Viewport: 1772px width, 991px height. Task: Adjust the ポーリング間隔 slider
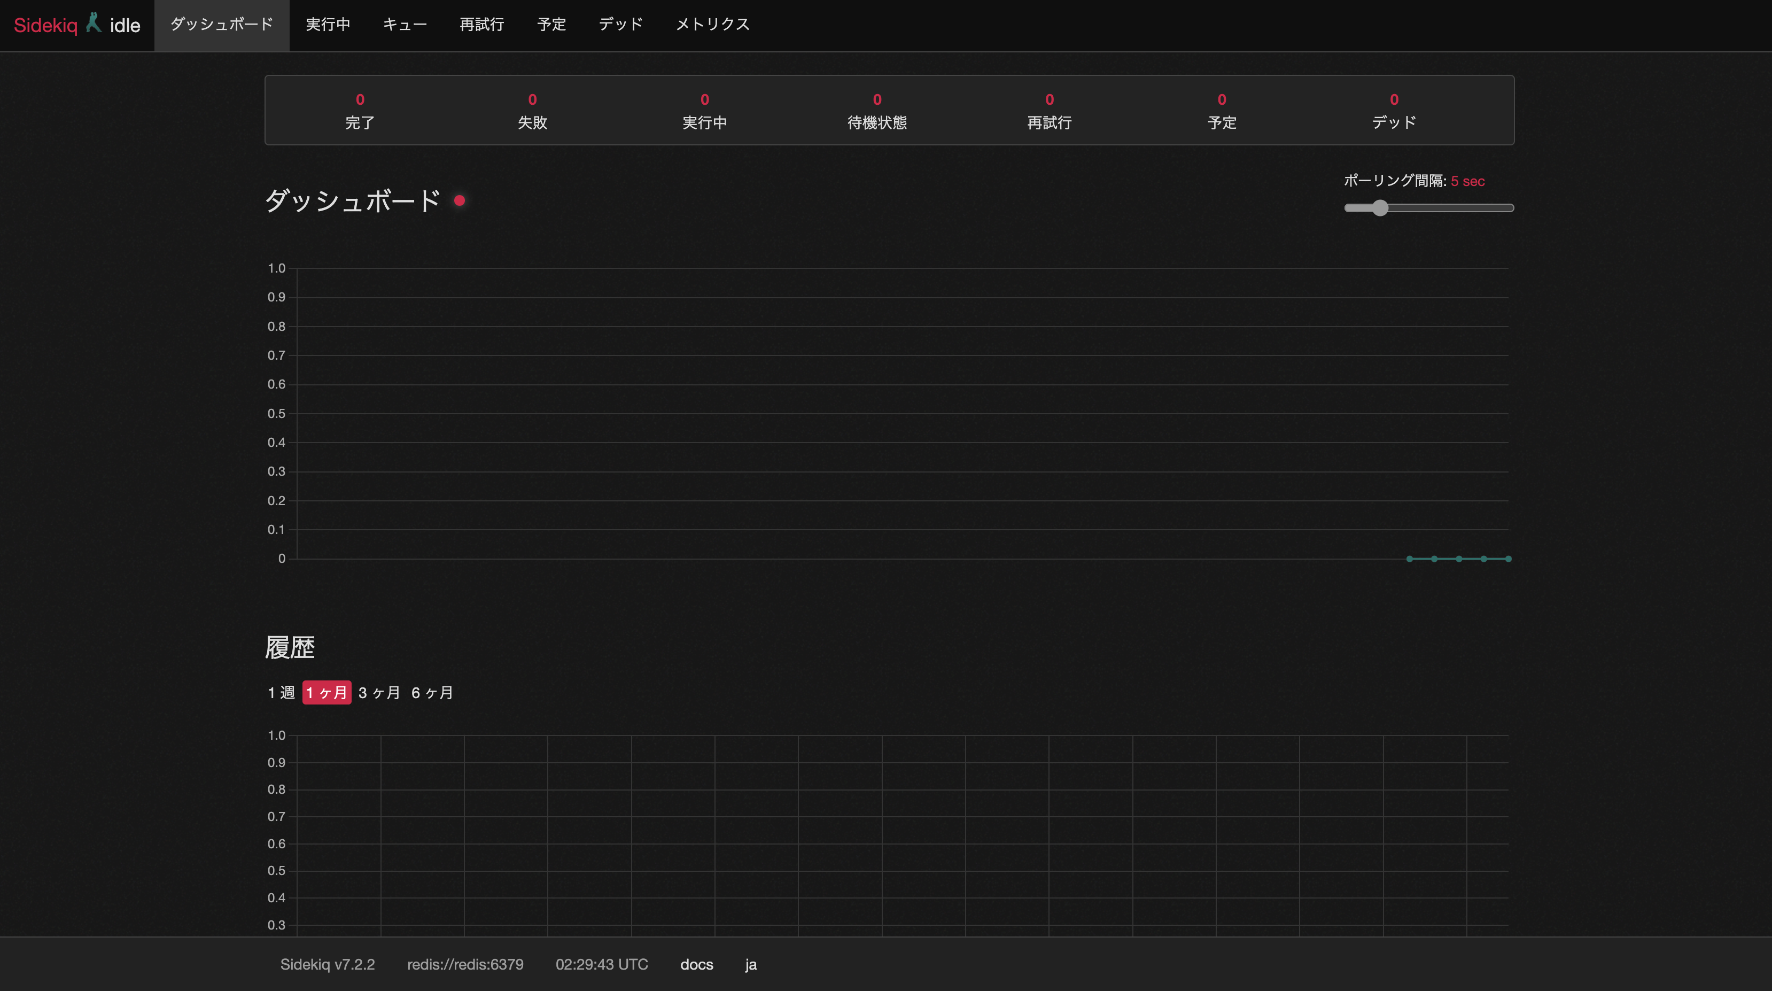pos(1380,208)
